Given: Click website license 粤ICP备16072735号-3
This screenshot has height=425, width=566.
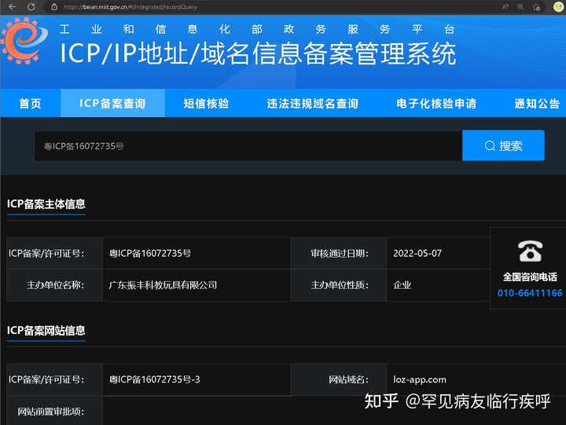Looking at the screenshot, I should point(155,379).
